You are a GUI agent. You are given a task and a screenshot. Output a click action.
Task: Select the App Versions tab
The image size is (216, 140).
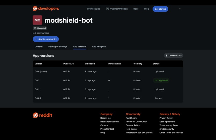point(80,46)
